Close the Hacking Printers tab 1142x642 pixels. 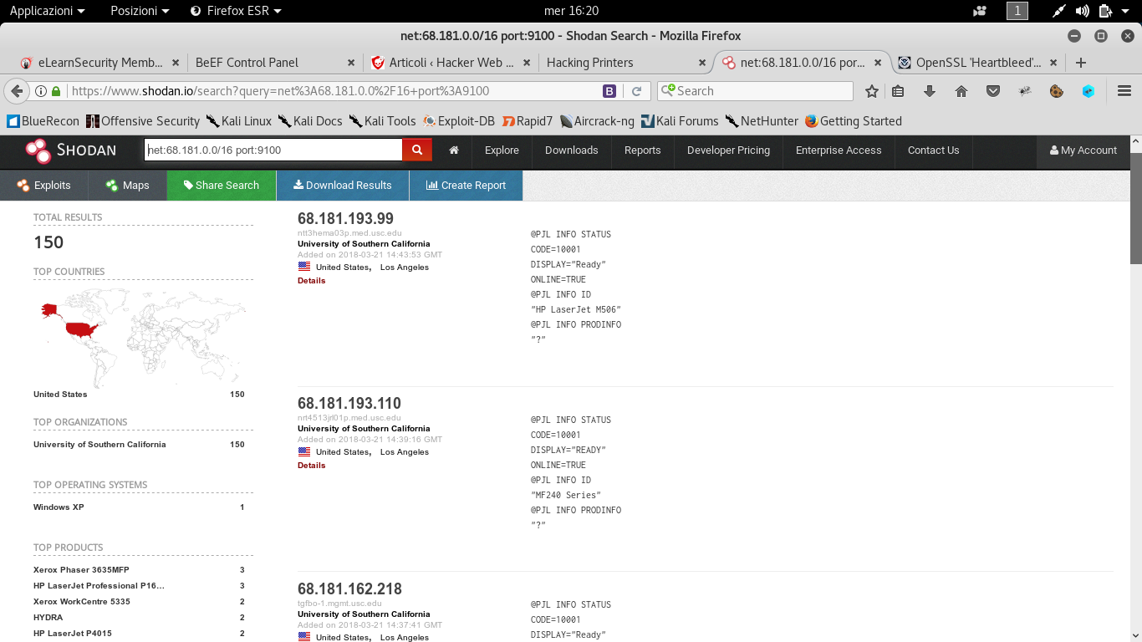(704, 63)
